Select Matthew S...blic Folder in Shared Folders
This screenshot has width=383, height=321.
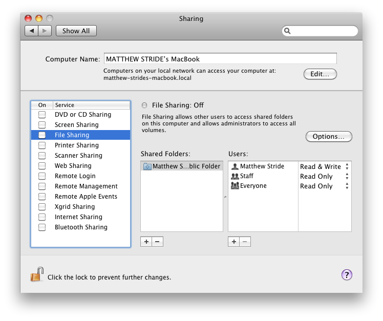tap(182, 166)
